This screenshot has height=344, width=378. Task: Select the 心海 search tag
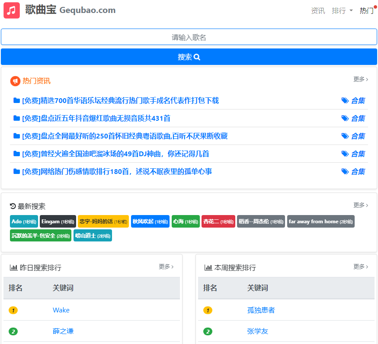[186, 222]
